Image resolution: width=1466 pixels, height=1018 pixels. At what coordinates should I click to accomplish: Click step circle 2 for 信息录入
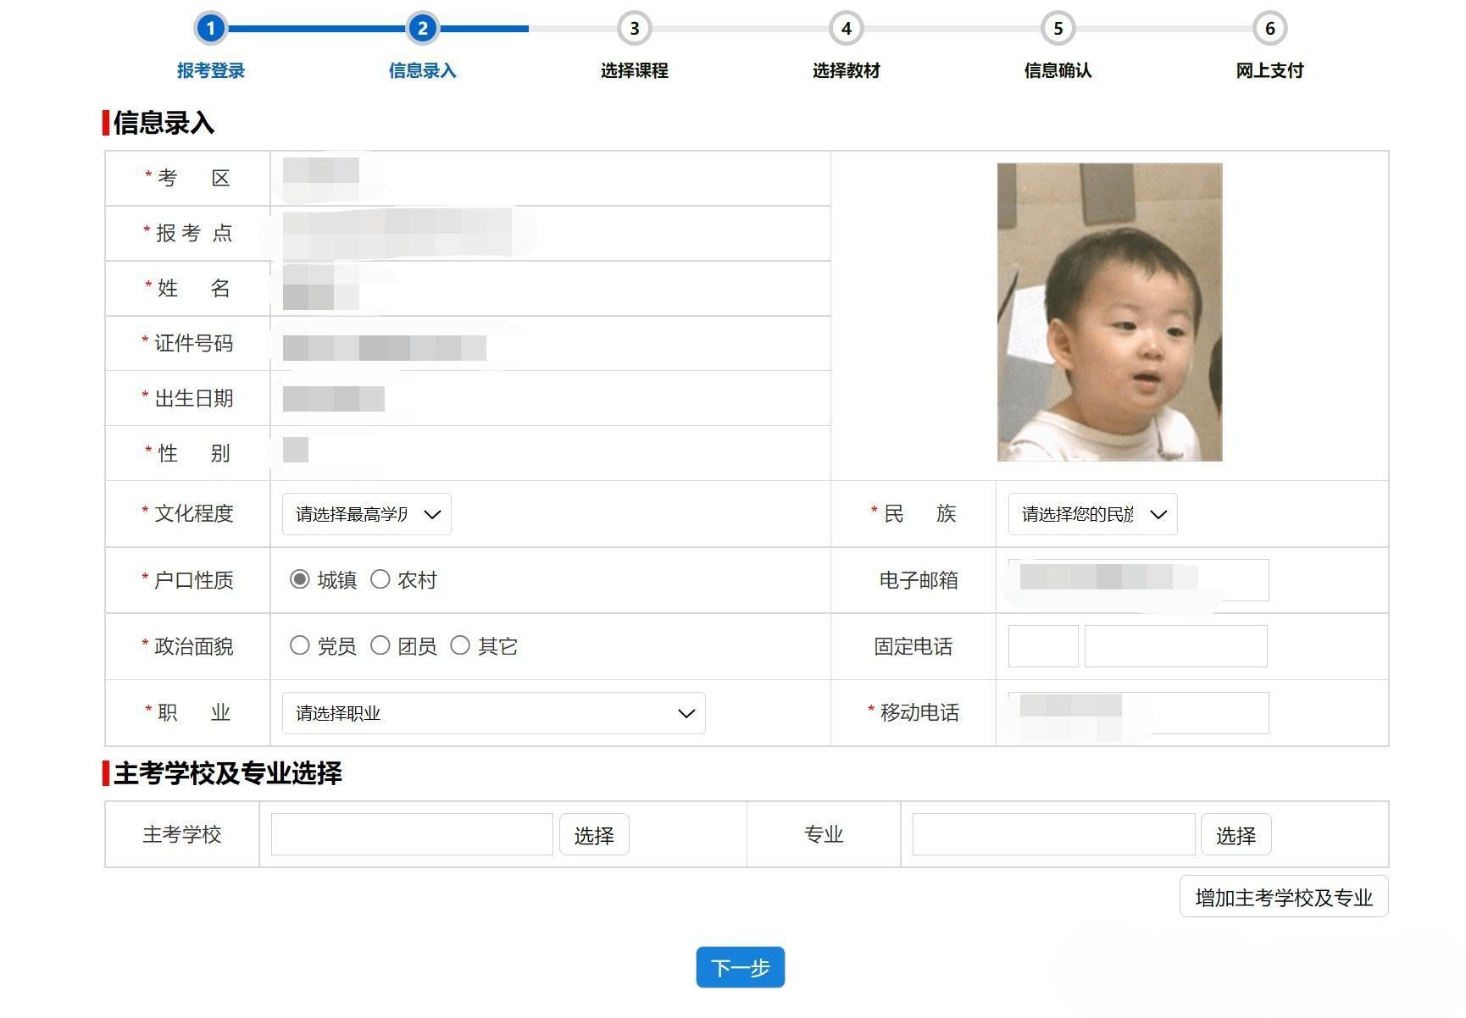pos(423,28)
